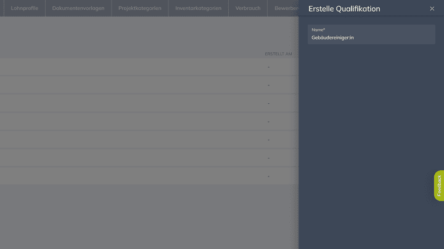Click the dimmed backdrop below the table
This screenshot has width=444, height=249.
tap(148, 215)
